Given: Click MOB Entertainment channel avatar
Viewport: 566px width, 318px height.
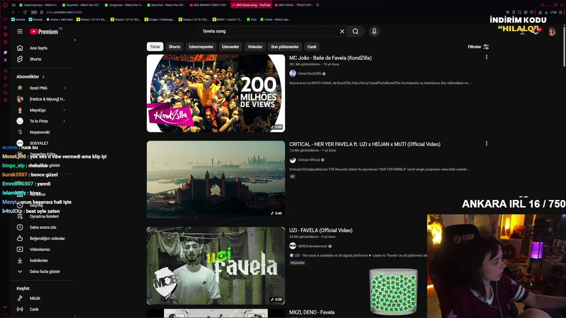Looking at the screenshot, I should [x=293, y=246].
